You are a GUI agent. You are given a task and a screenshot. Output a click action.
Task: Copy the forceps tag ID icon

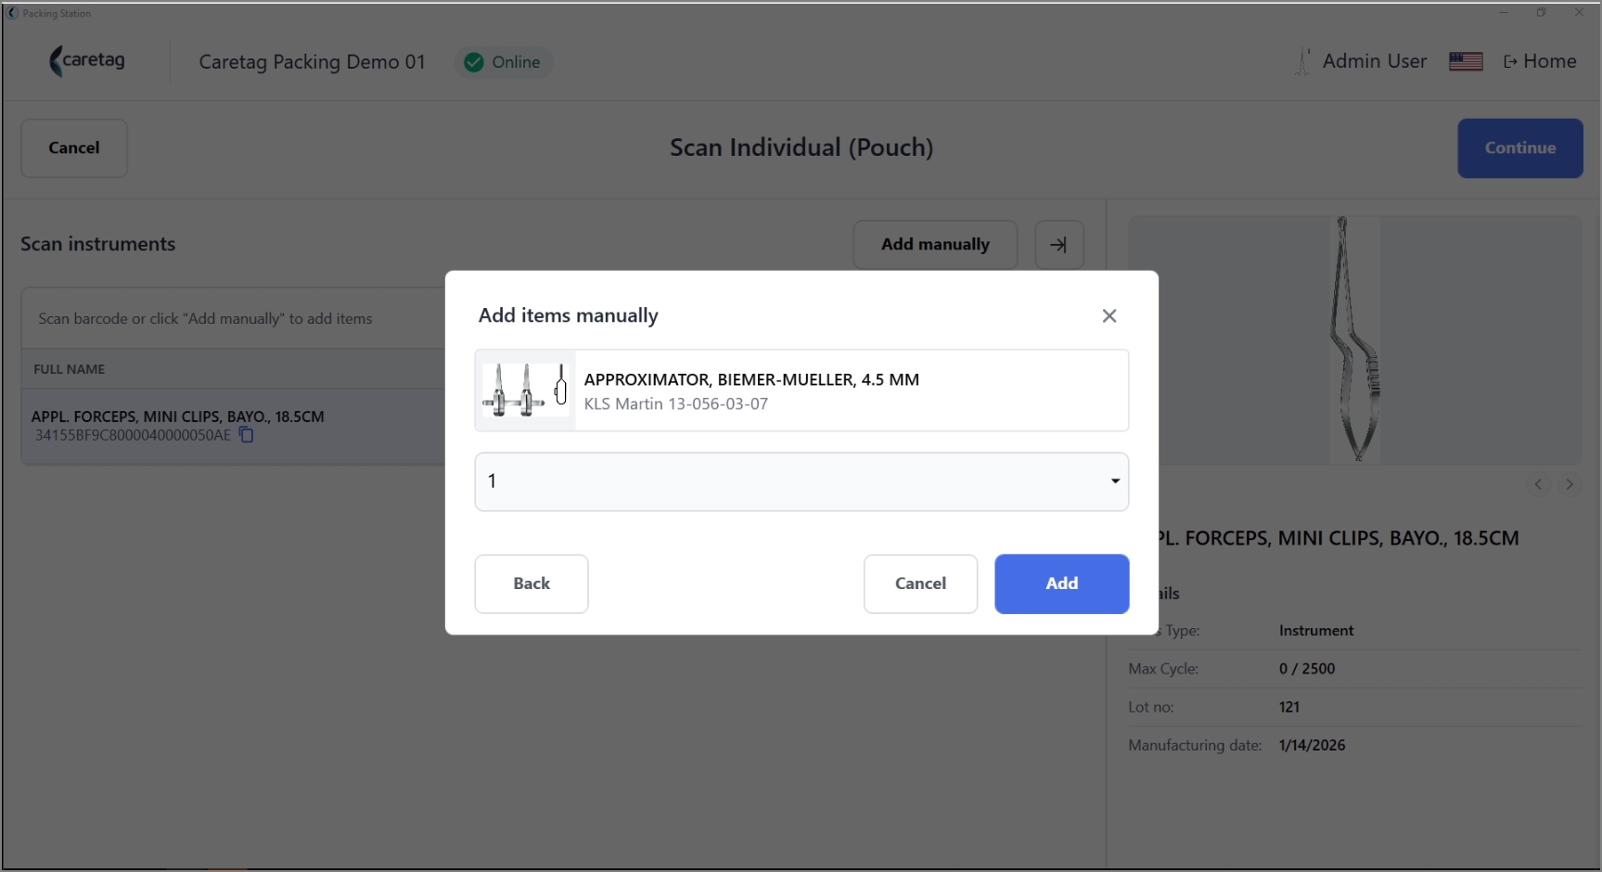[246, 435]
